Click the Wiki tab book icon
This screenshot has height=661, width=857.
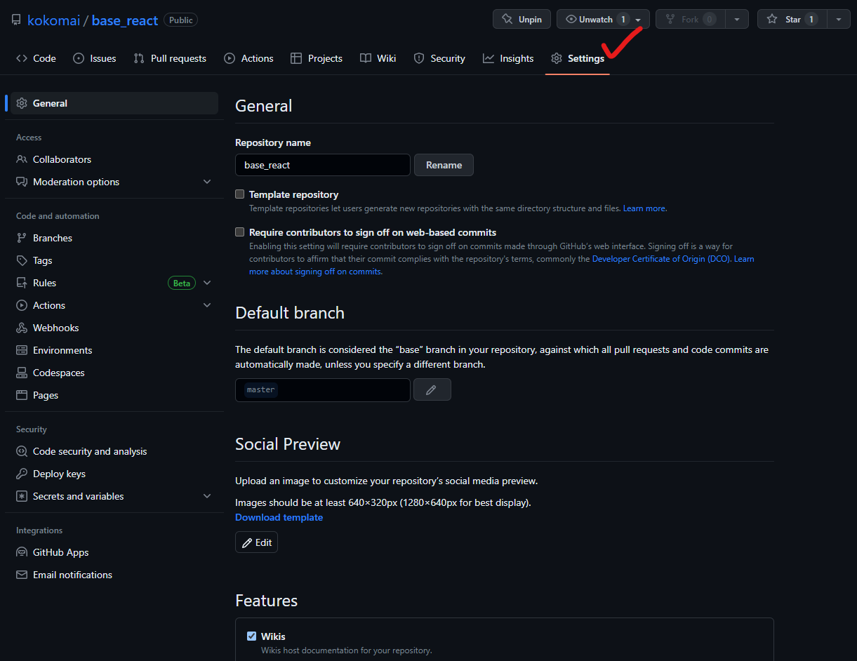[x=365, y=58]
